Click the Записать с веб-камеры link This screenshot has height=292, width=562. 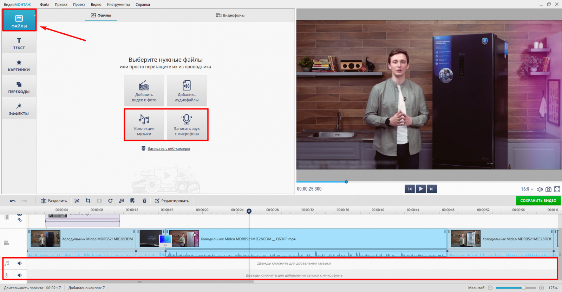(x=169, y=148)
